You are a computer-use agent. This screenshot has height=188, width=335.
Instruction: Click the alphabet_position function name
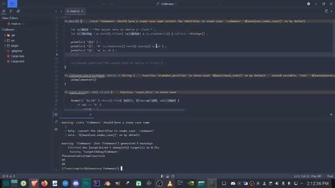coord(83,75)
